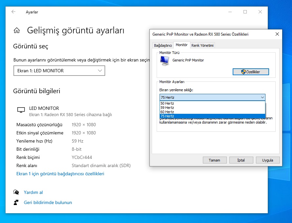Choose 60 Hertz in the refresh list
292x223 pixels.
coord(212,112)
